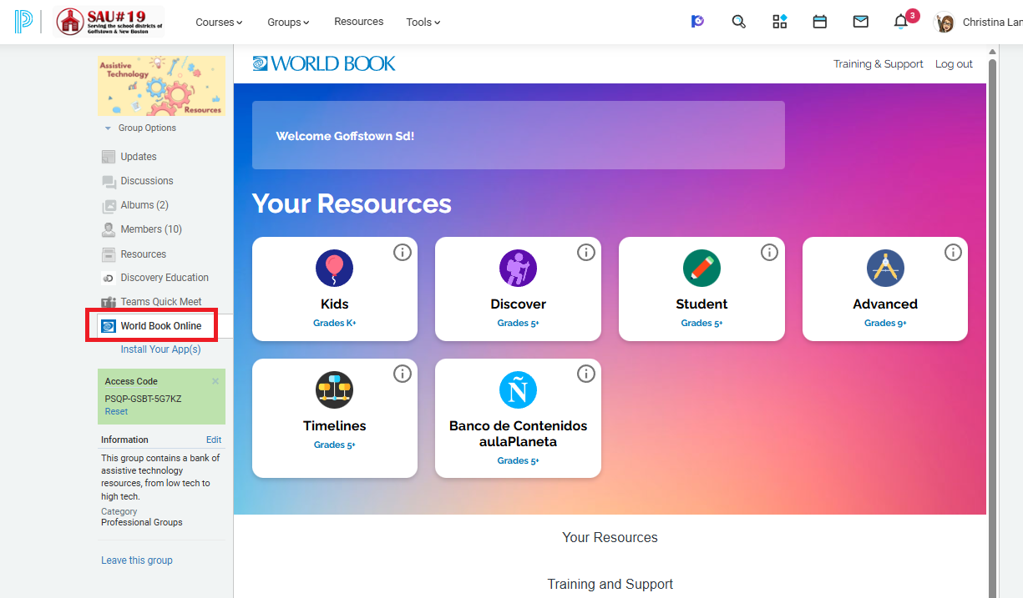Show info for Advanced resource
This screenshot has height=598, width=1023.
click(953, 252)
